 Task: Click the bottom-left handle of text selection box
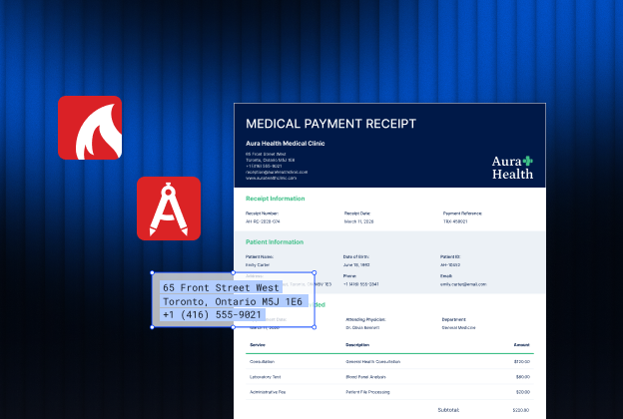pyautogui.click(x=152, y=327)
